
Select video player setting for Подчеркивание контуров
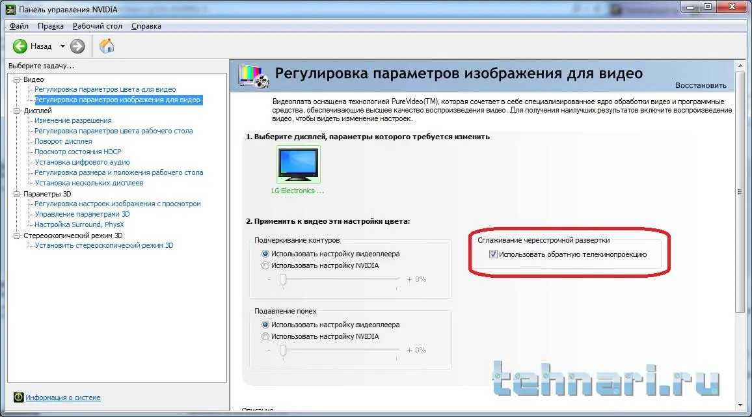tap(265, 254)
